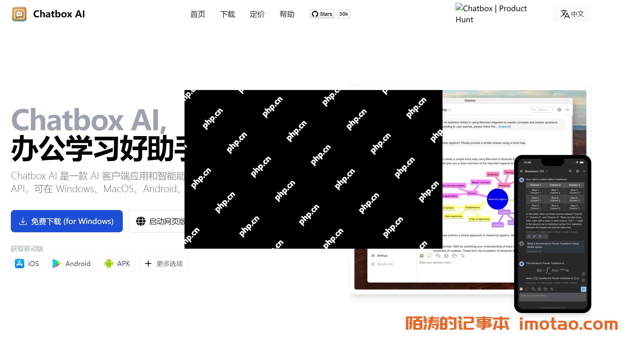The height and width of the screenshot is (339, 627).
Task: Click the blue send button on phone
Action: point(583,289)
